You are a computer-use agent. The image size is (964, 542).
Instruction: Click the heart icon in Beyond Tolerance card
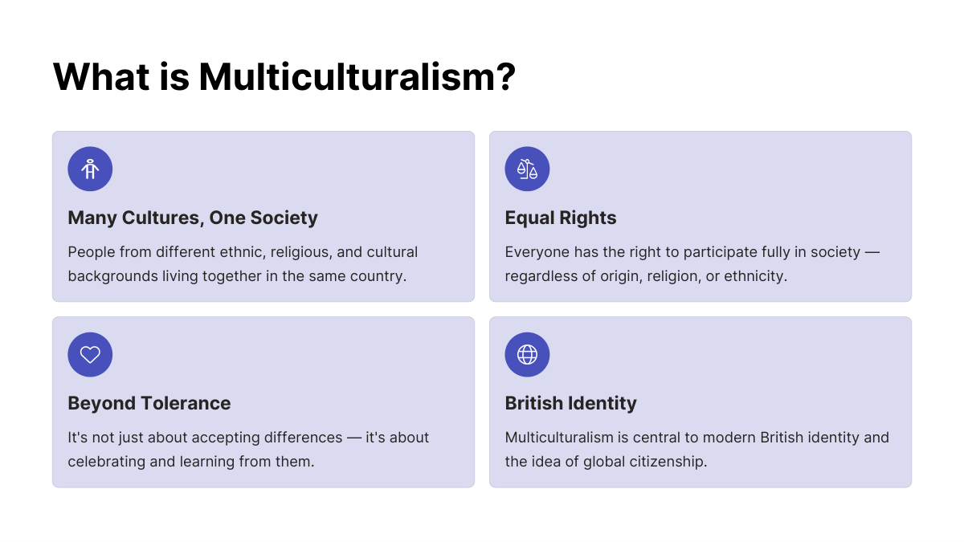(x=90, y=354)
